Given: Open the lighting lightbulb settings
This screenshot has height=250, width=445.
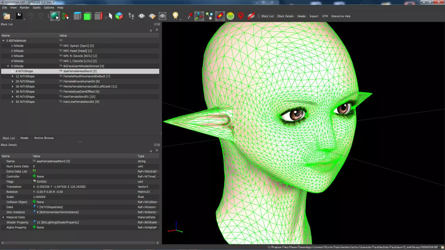Looking at the screenshot, I should 176,16.
